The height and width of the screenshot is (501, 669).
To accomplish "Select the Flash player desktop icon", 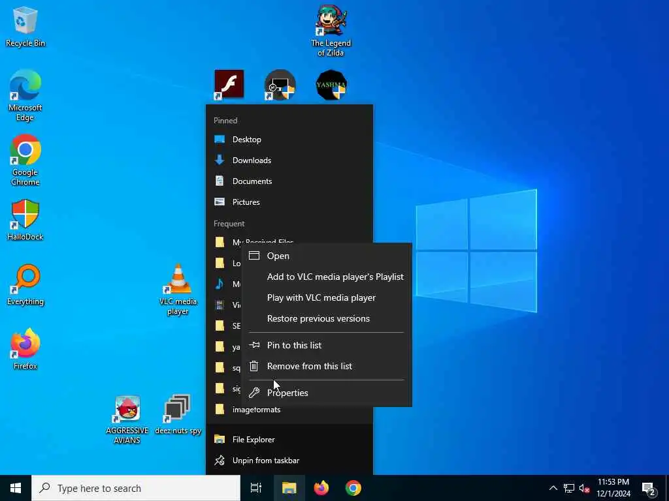I will coord(229,84).
